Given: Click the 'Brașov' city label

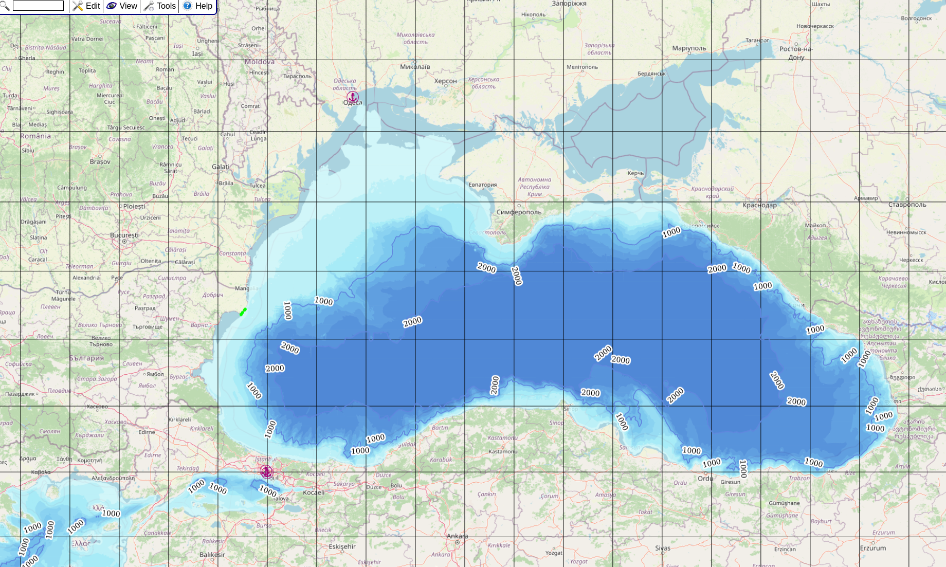Looking at the screenshot, I should 100,161.
